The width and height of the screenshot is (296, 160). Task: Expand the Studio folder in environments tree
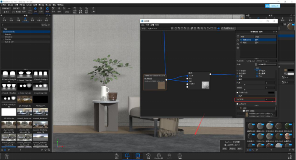4,39
